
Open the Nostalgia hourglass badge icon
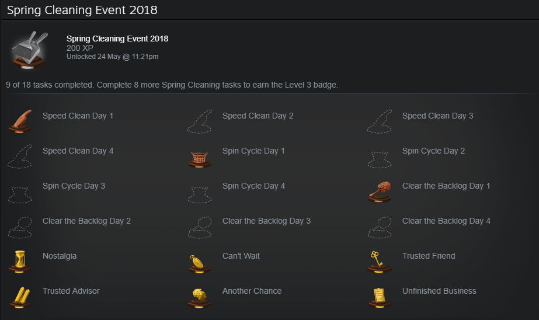tap(20, 262)
